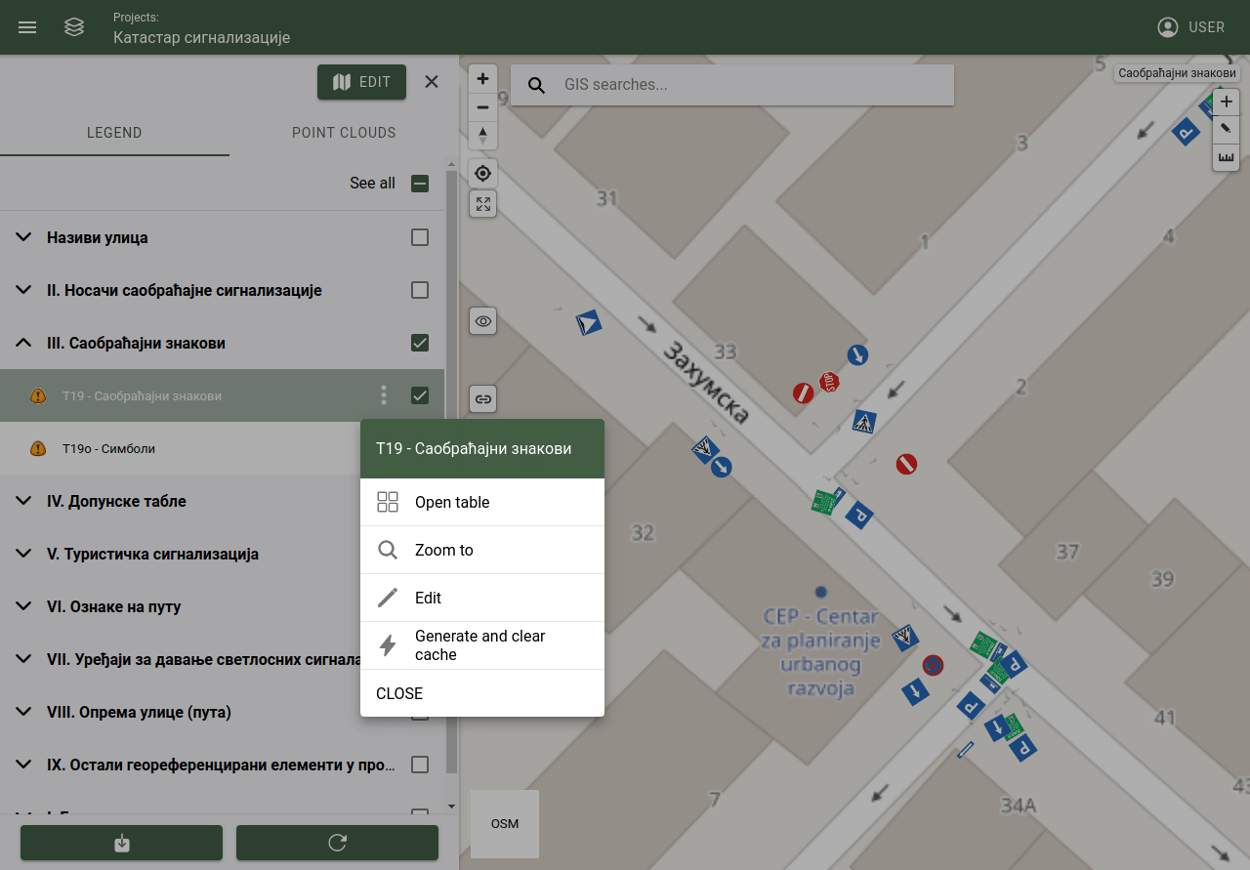This screenshot has height=870, width=1250.
Task: Zoom out the map with minus button
Action: 482,107
